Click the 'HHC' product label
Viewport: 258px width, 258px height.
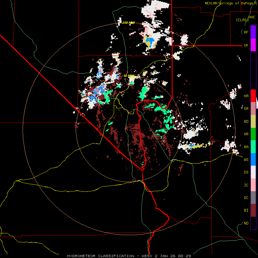pyautogui.click(x=252, y=17)
